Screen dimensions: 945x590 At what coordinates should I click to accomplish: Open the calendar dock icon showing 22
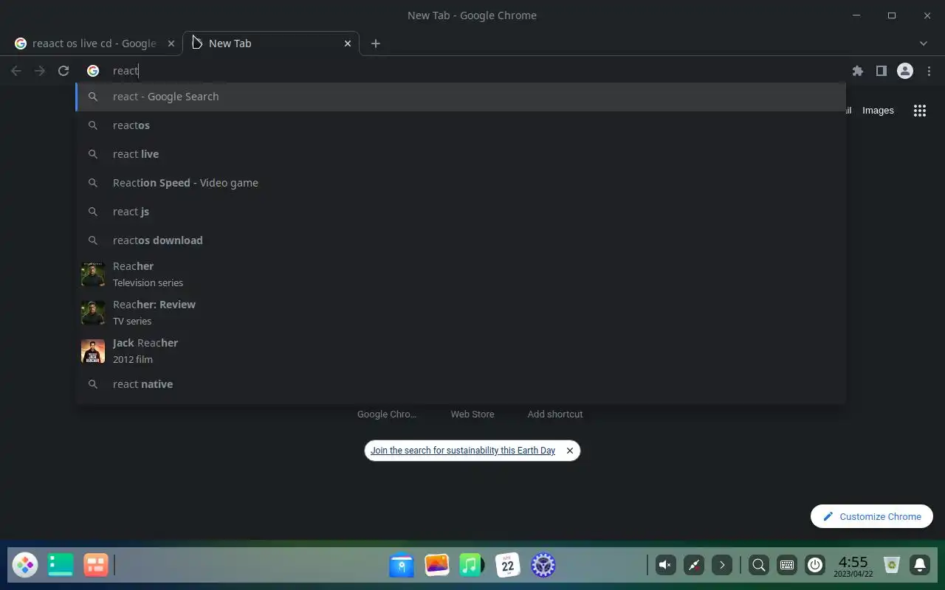tap(508, 566)
